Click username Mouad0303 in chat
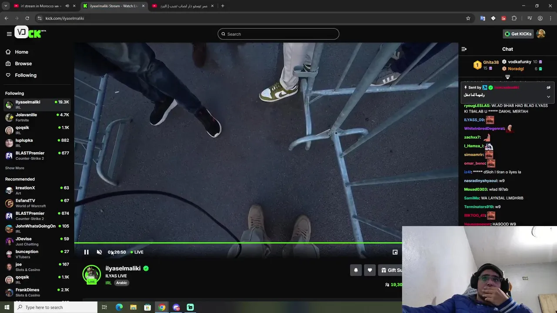This screenshot has width=557, height=313. 476,190
